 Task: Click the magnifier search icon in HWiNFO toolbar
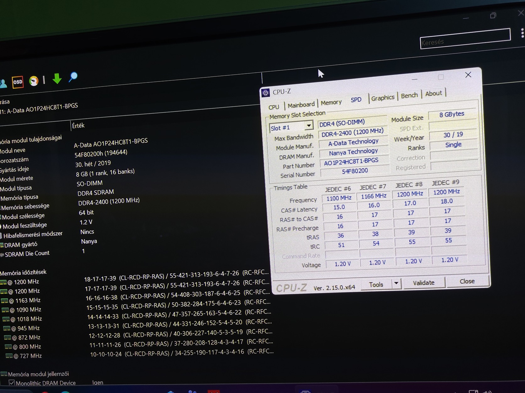tap(73, 77)
